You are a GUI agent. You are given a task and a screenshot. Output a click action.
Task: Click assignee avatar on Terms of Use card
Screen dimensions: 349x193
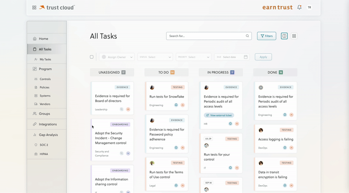152,163
